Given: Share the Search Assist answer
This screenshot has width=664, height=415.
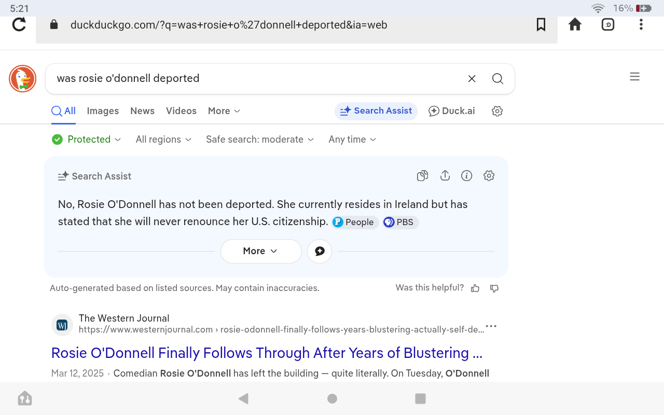Looking at the screenshot, I should click(x=445, y=176).
